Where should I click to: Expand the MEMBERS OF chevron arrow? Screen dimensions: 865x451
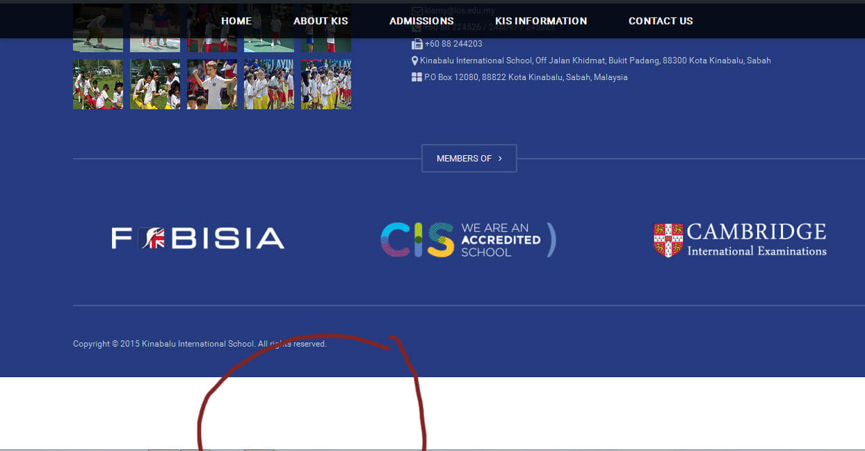(500, 159)
